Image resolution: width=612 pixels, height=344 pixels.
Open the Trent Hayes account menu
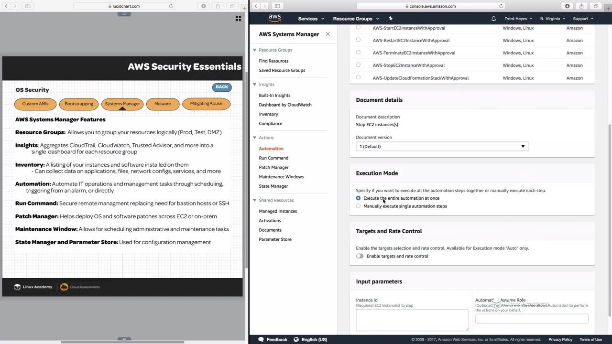pyautogui.click(x=518, y=19)
